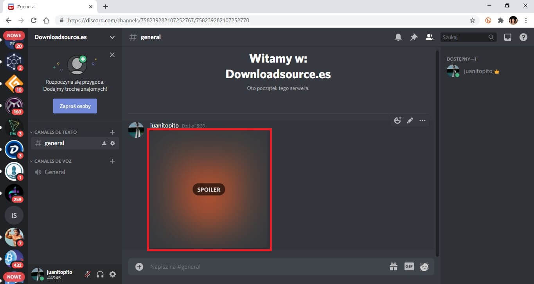This screenshot has width=534, height=284.
Task: Reload the page
Action: click(34, 20)
